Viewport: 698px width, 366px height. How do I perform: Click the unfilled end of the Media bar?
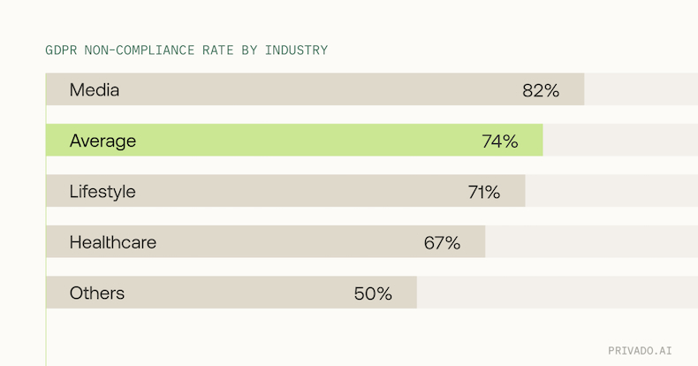[x=640, y=89]
